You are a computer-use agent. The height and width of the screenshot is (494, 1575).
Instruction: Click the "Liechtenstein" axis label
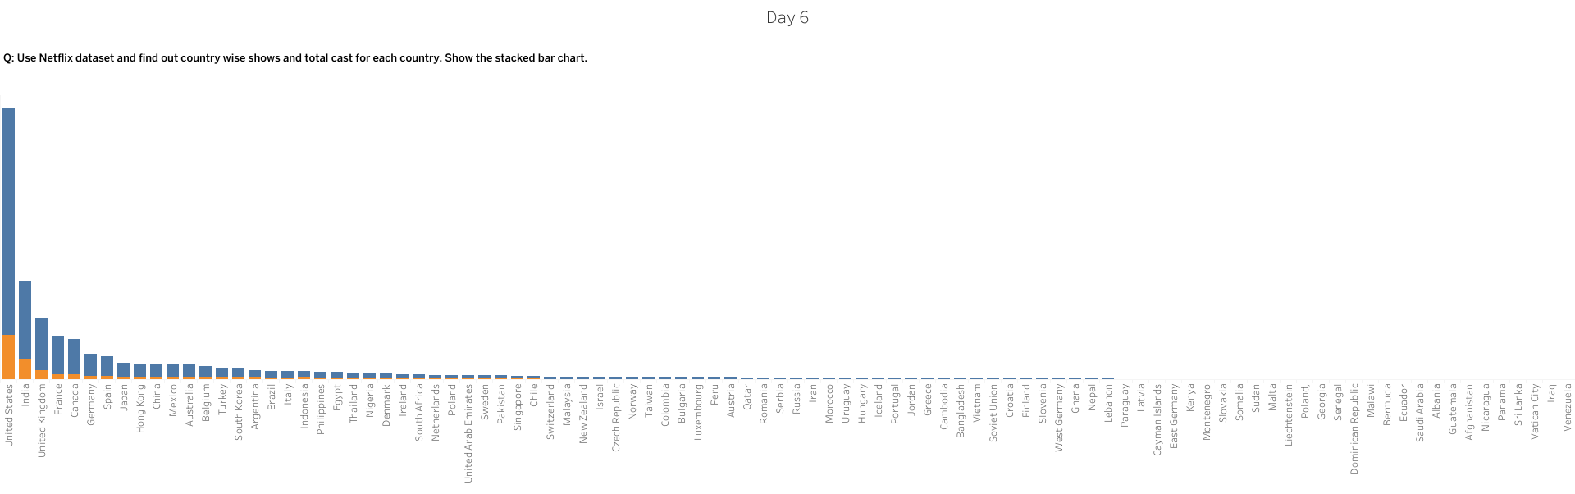(1289, 415)
